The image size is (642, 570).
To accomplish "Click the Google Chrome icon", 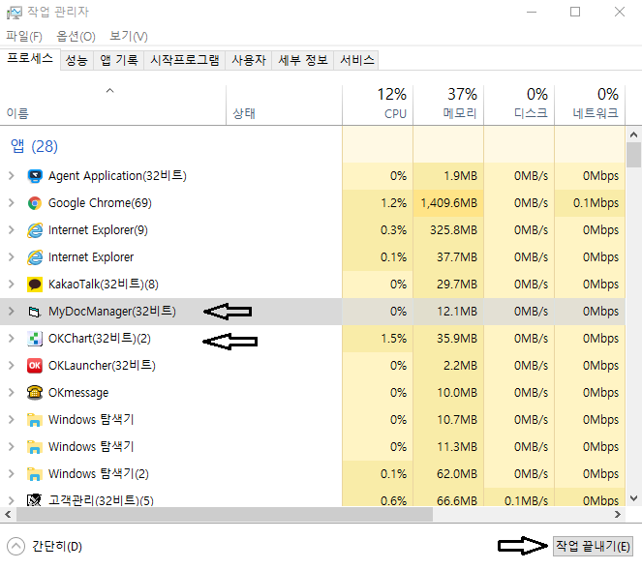I will pyautogui.click(x=35, y=203).
